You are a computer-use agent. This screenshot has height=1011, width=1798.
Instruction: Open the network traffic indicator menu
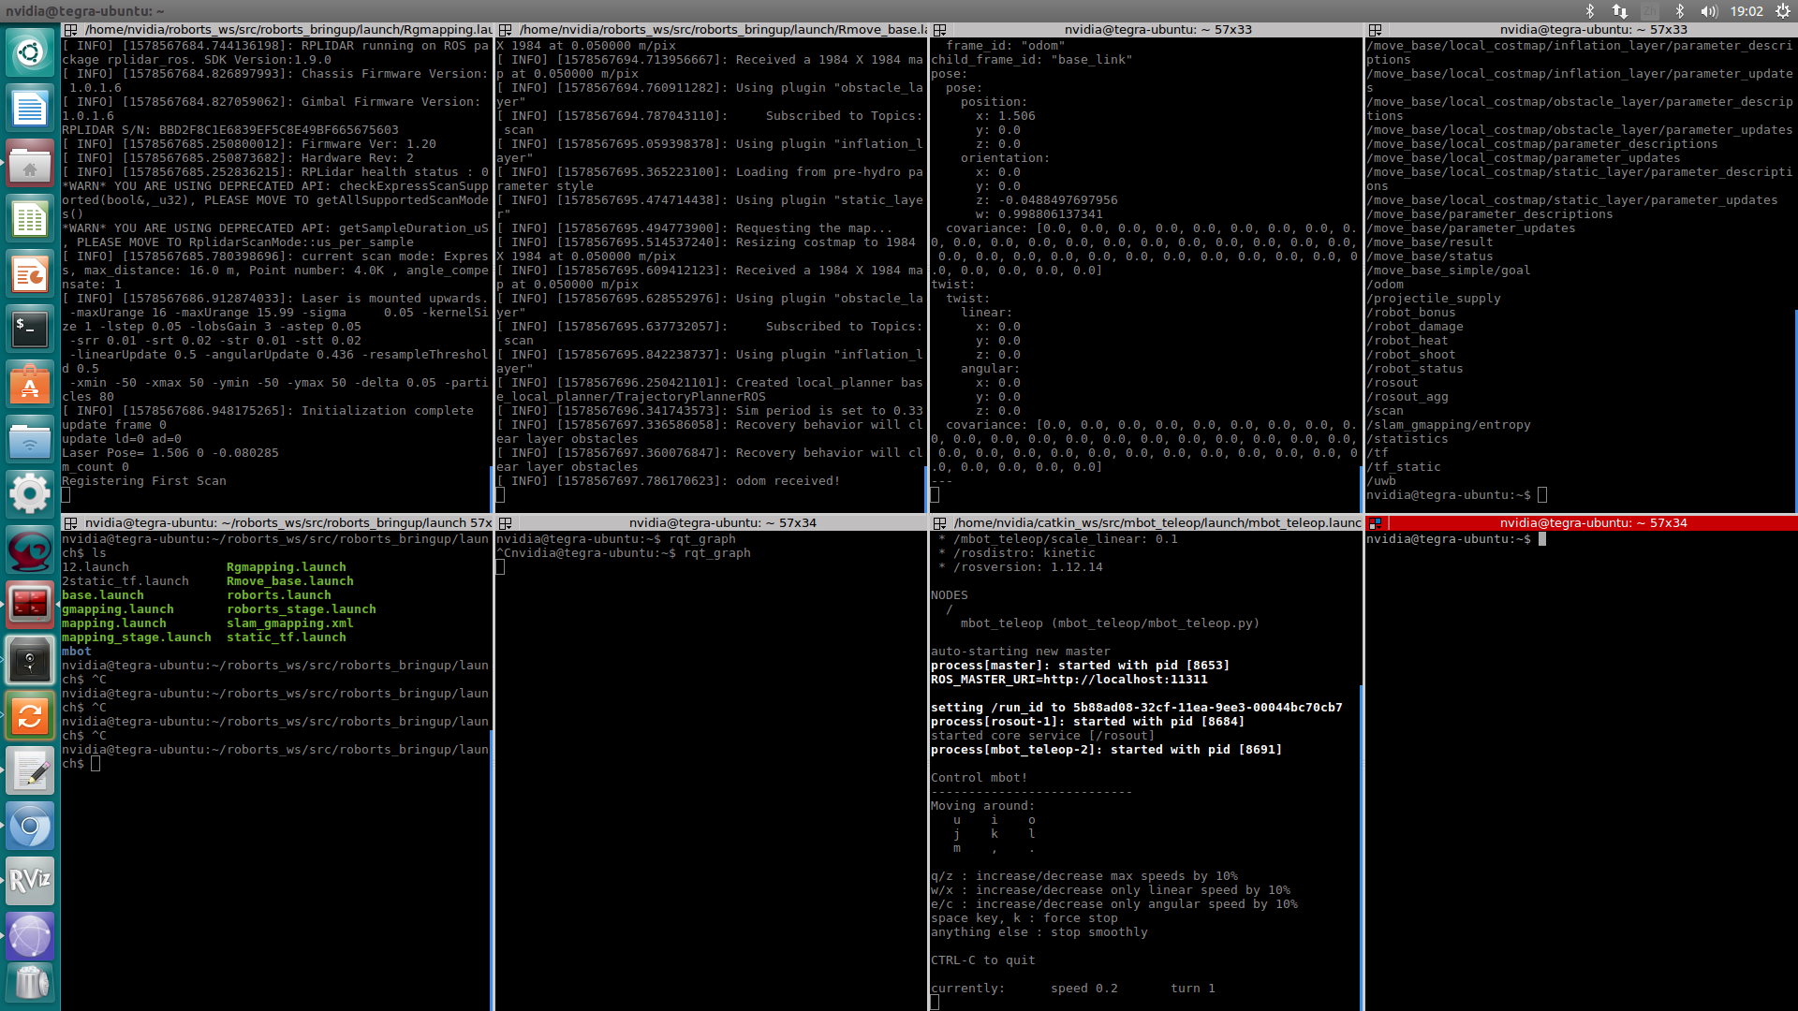(x=1619, y=11)
